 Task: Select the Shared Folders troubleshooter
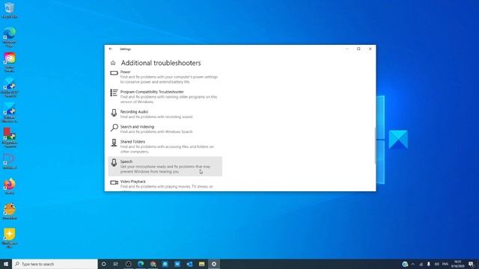click(165, 146)
